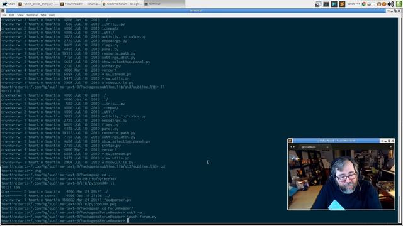
Task: Open the Start menu in the taskbar
Action: pos(8,4)
